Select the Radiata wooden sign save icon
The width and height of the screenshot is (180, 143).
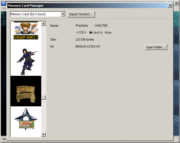(26, 91)
